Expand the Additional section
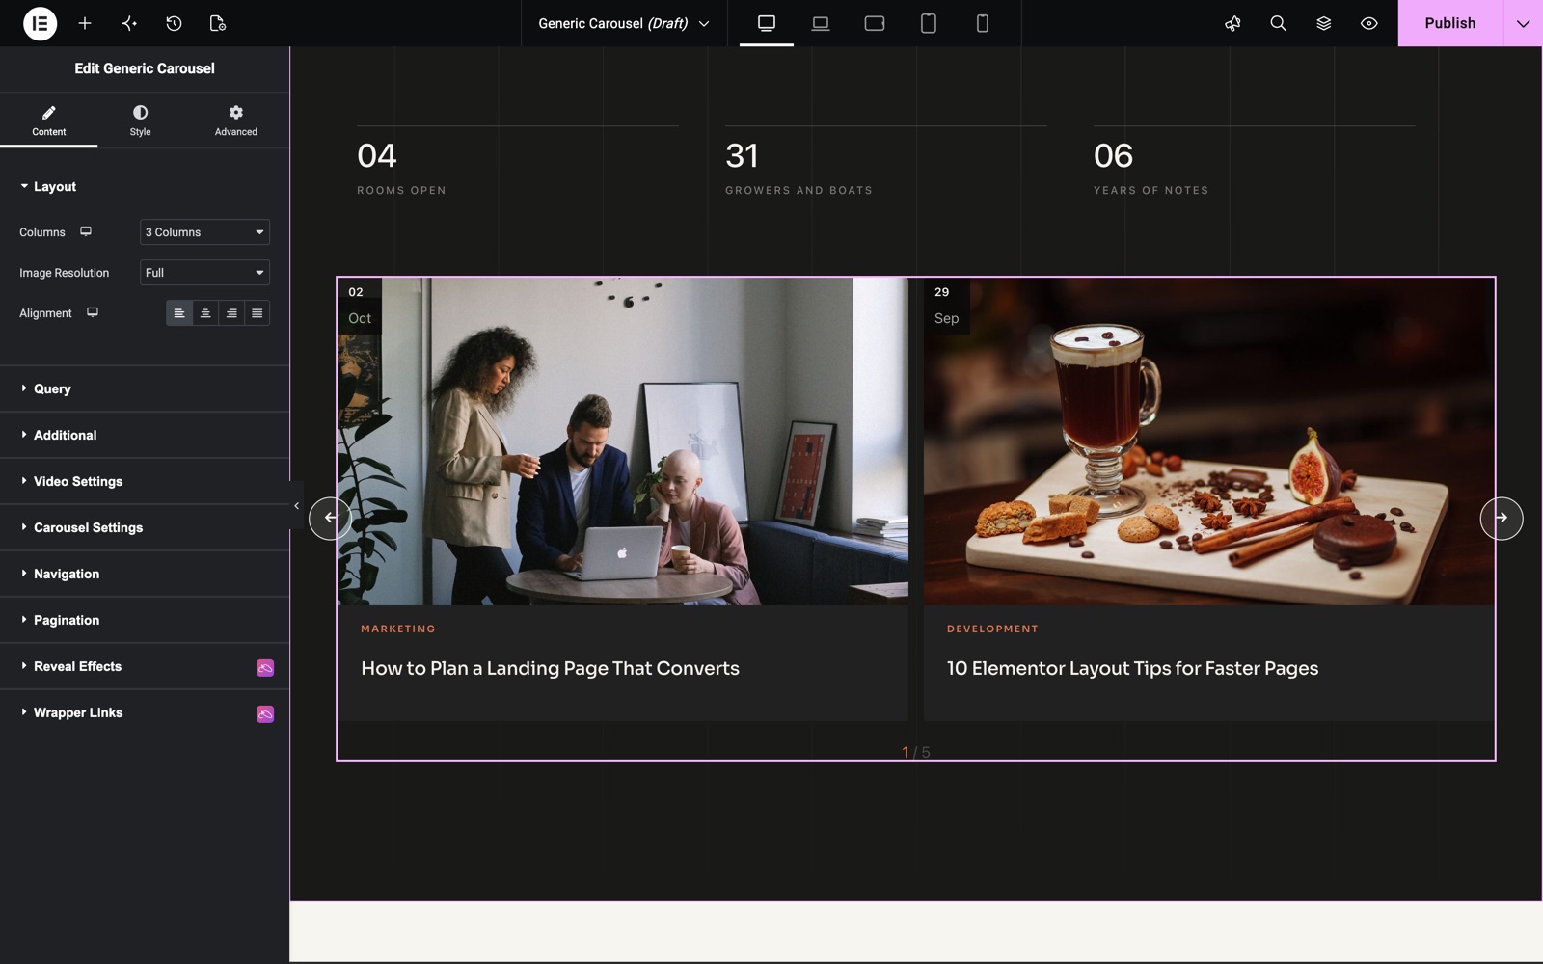This screenshot has height=964, width=1543. point(145,435)
